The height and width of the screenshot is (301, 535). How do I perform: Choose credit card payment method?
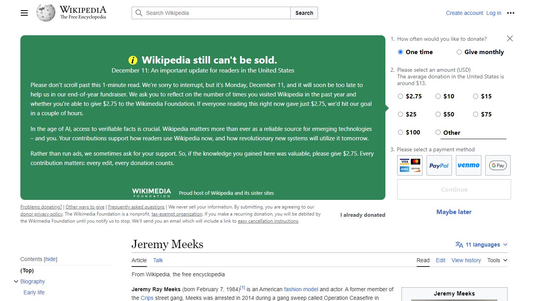(410, 165)
